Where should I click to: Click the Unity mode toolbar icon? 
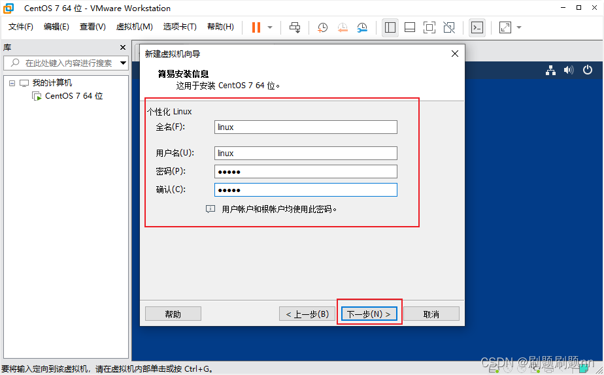point(449,27)
